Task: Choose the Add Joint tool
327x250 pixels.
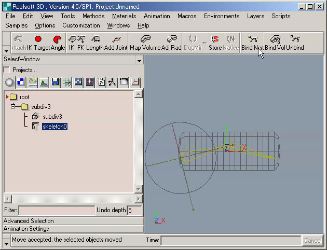Action: [x=116, y=43]
